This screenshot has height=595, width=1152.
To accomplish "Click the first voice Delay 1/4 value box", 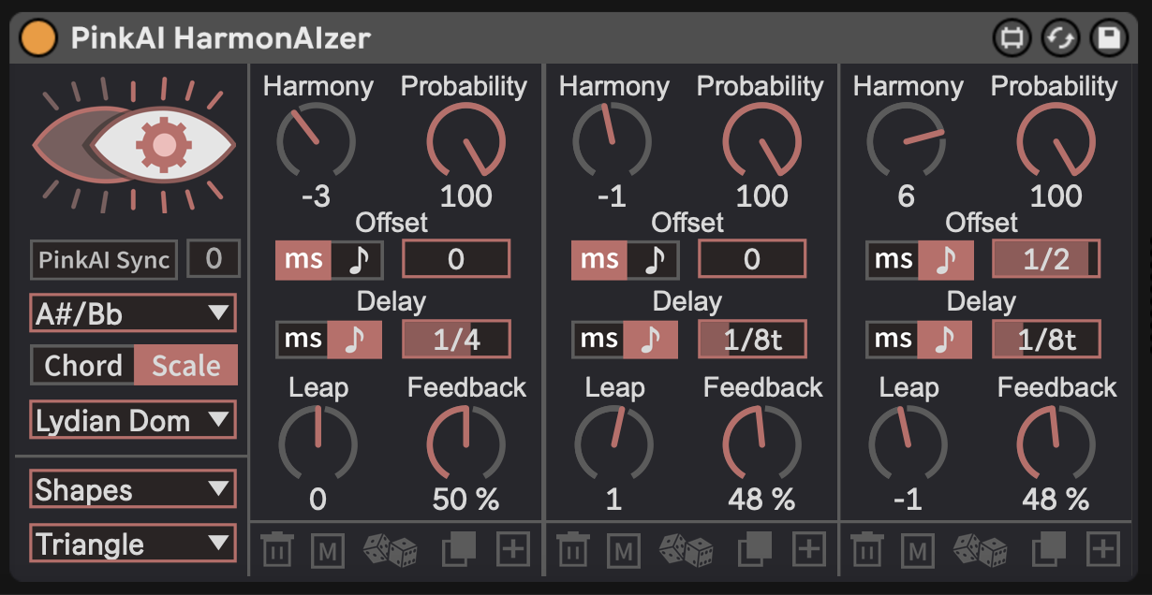I will point(456,339).
